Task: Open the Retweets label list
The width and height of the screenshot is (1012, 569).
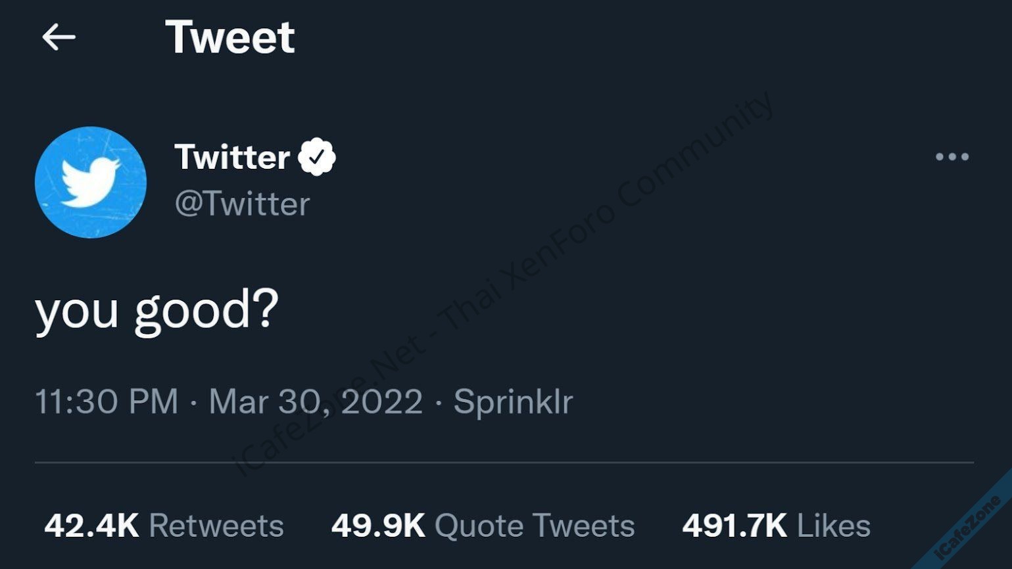Action: pyautogui.click(x=216, y=526)
